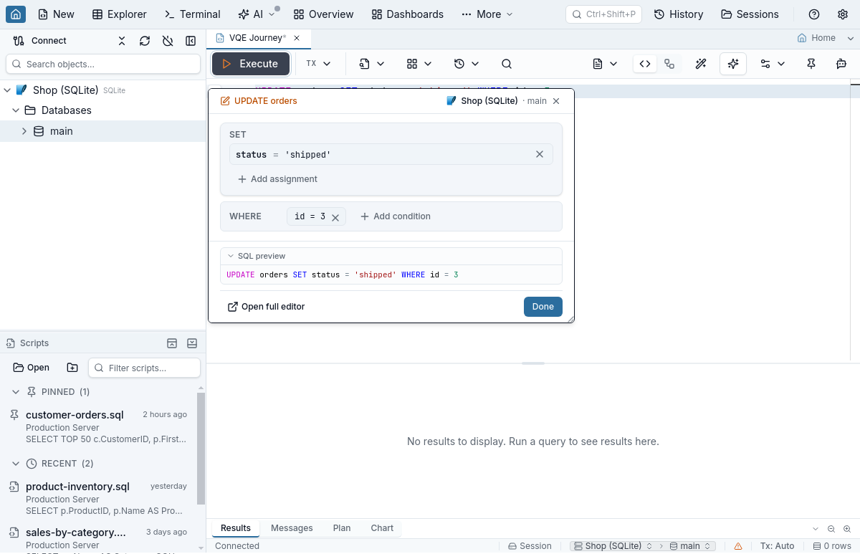Remove the status = 'shipped' assignment
Screen dimensions: 860x554
point(540,154)
